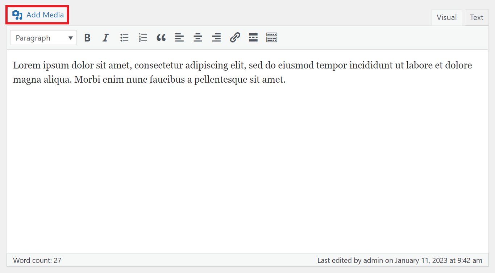Image resolution: width=495 pixels, height=273 pixels.
Task: Align the text to the center
Action: coord(198,37)
